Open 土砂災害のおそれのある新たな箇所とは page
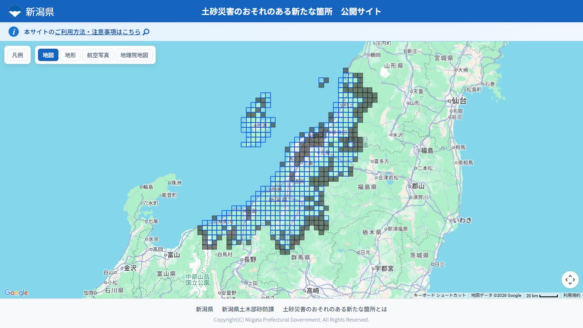This screenshot has height=328, width=583. 334,309
